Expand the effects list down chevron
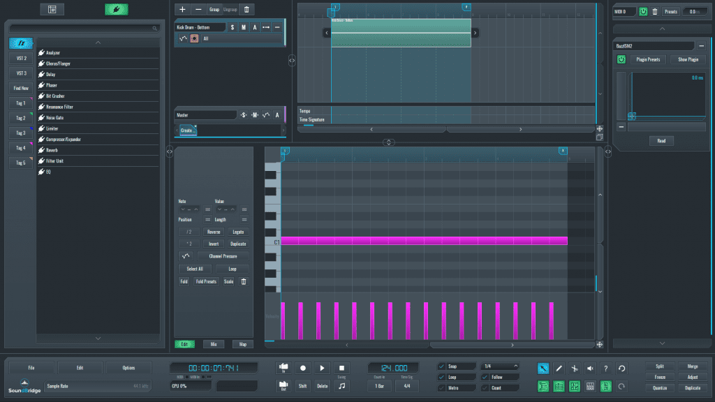715x402 pixels. click(98, 338)
